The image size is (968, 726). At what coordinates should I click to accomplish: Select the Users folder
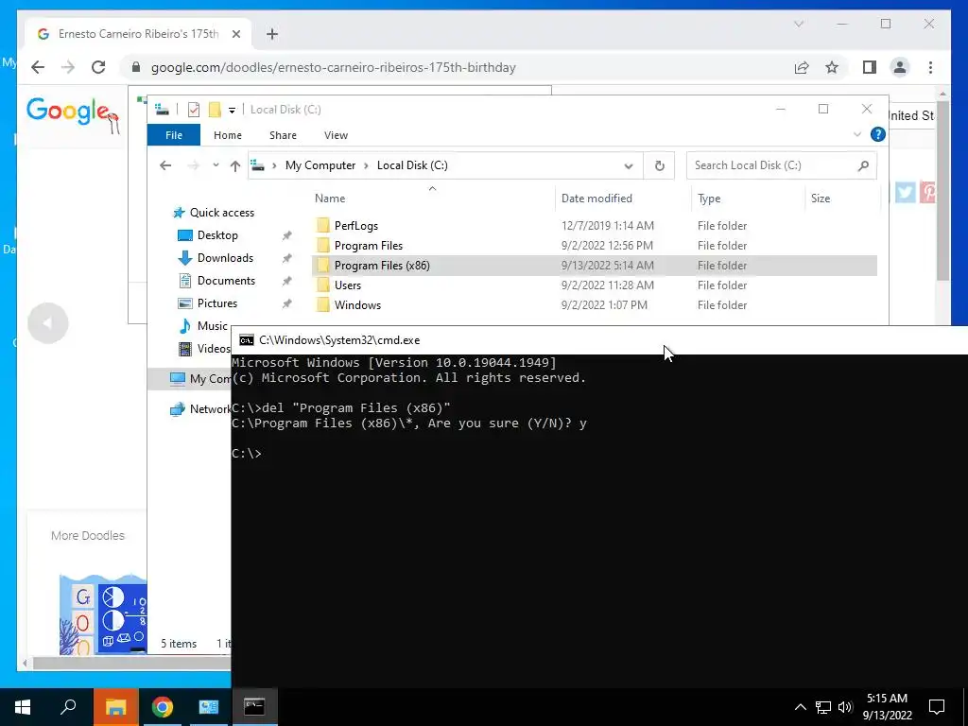pyautogui.click(x=594, y=285)
